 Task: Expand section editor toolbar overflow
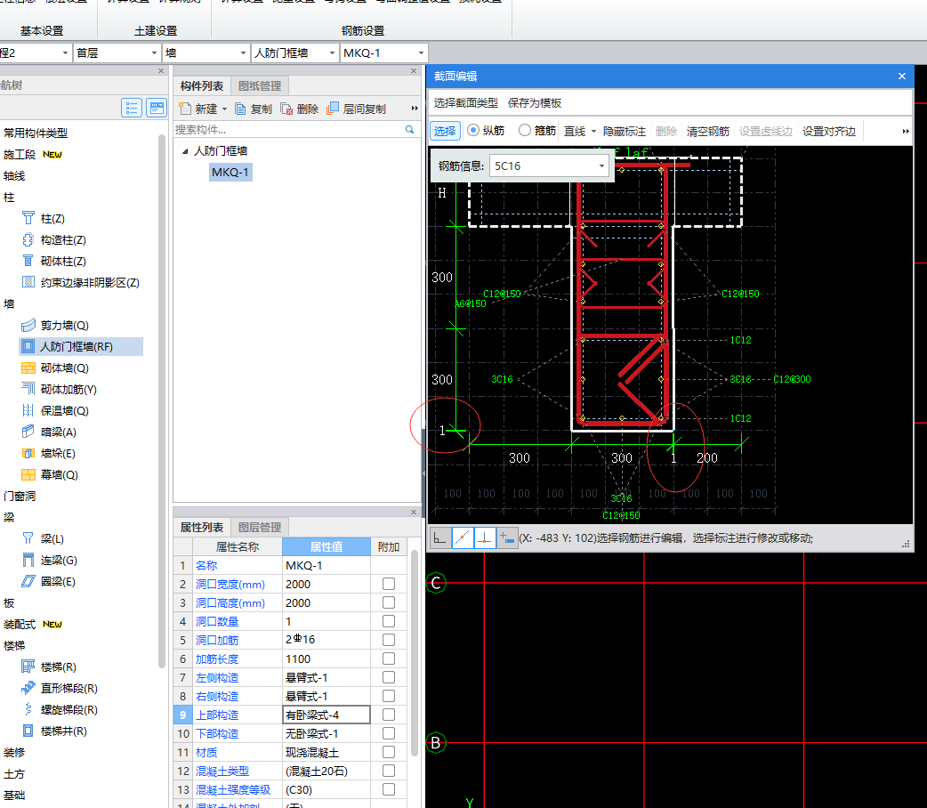click(x=905, y=132)
